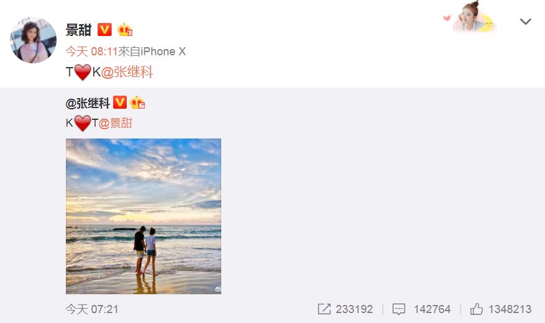Image resolution: width=545 pixels, height=323 pixels.
Task: Open the reposted author @张继科 name
Action: pos(88,103)
